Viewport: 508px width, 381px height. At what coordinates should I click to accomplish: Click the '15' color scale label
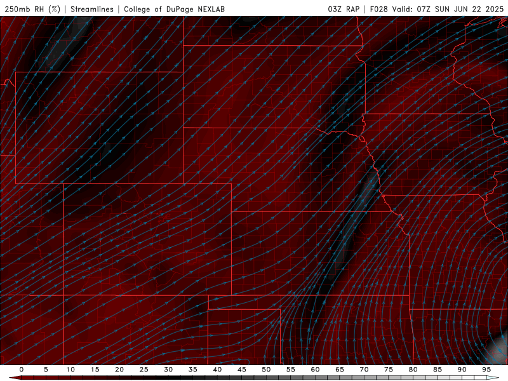(x=95, y=370)
